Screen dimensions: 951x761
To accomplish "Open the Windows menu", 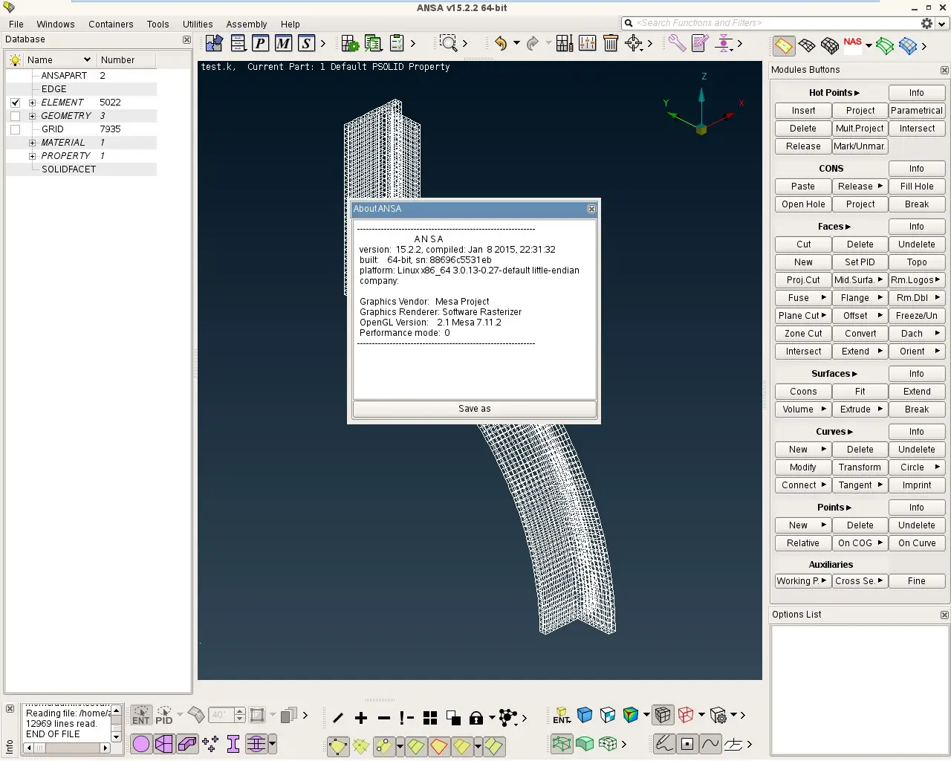I will pos(56,25).
